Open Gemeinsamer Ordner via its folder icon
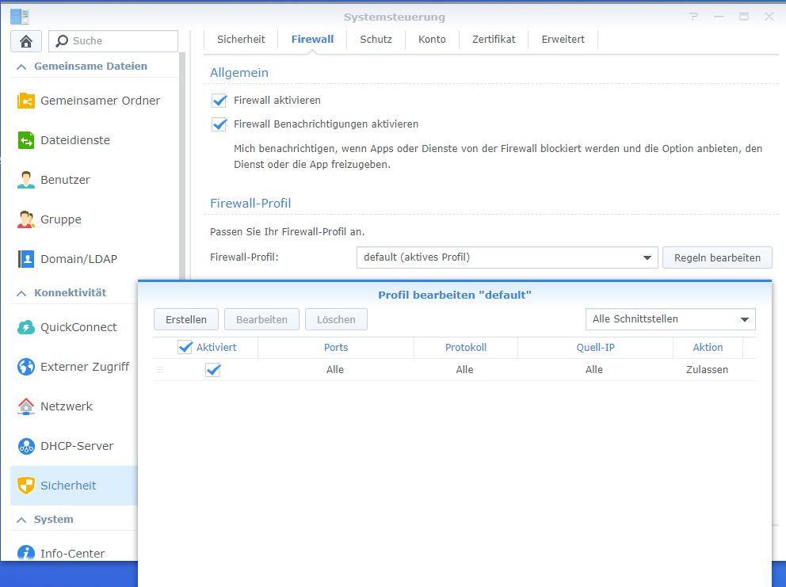The width and height of the screenshot is (786, 587). point(26,101)
